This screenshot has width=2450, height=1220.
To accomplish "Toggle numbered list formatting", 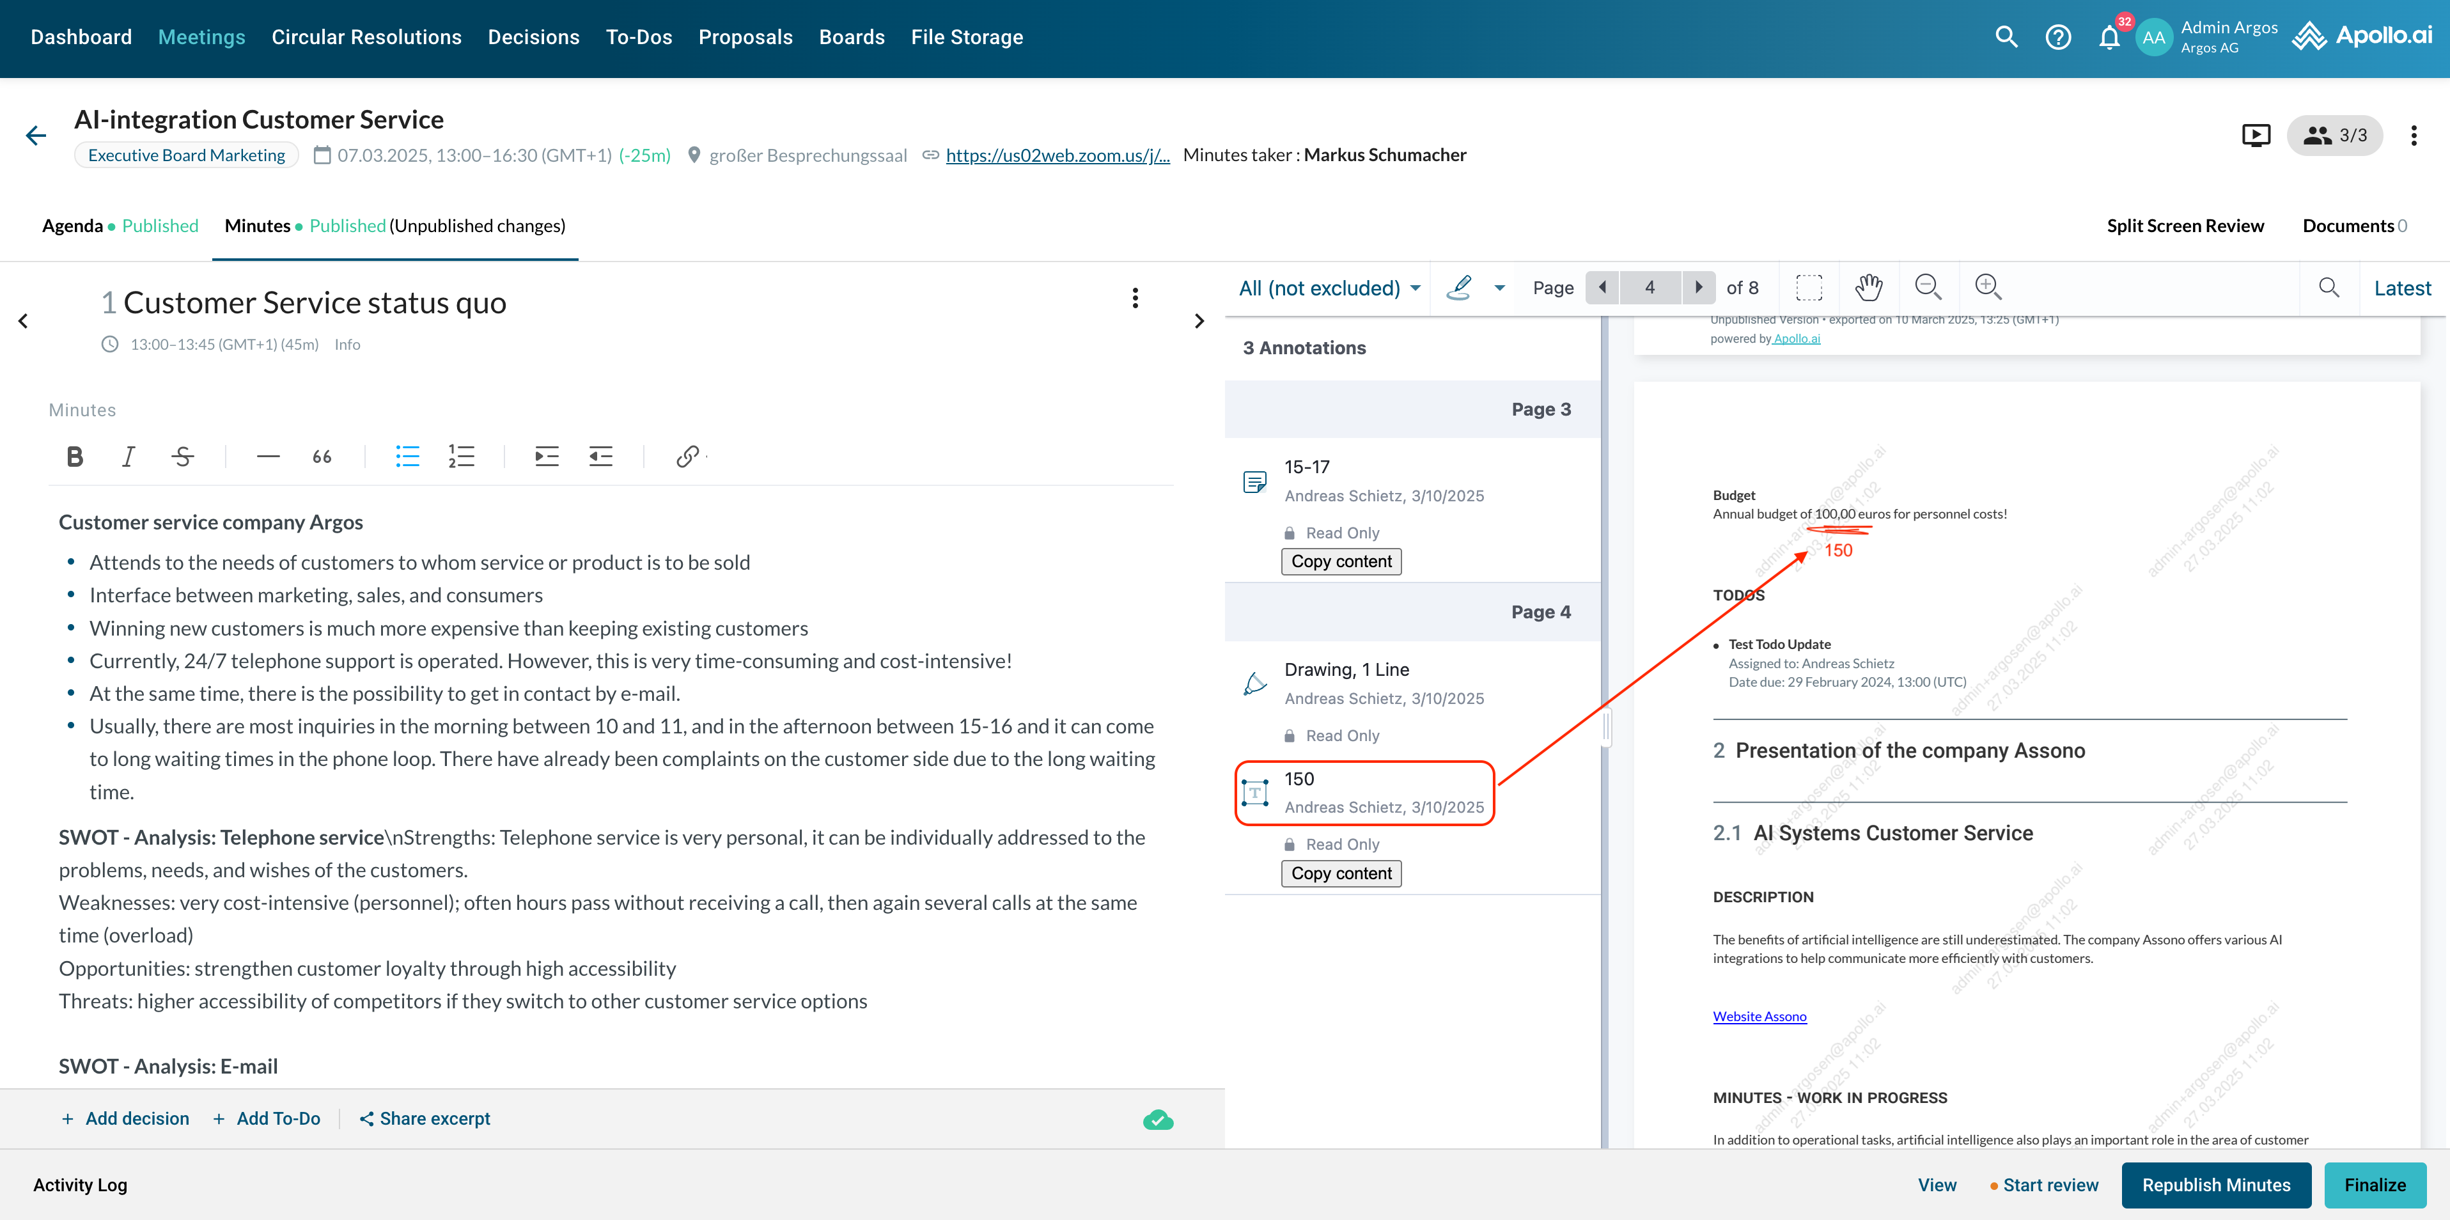I will click(461, 457).
